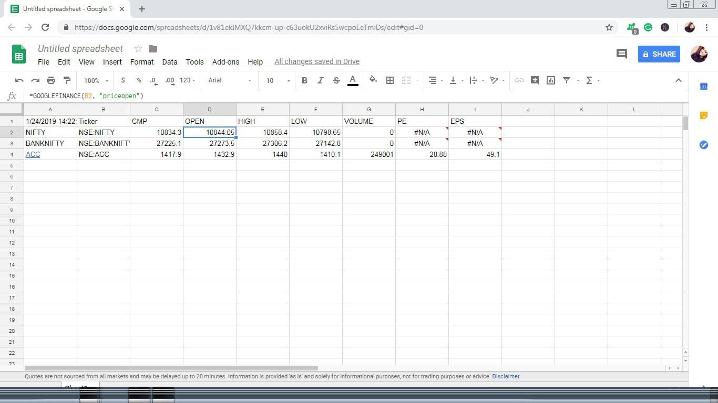Open the text wrapping dropdown
Screen dimensions: 718x403
pos(476,80)
